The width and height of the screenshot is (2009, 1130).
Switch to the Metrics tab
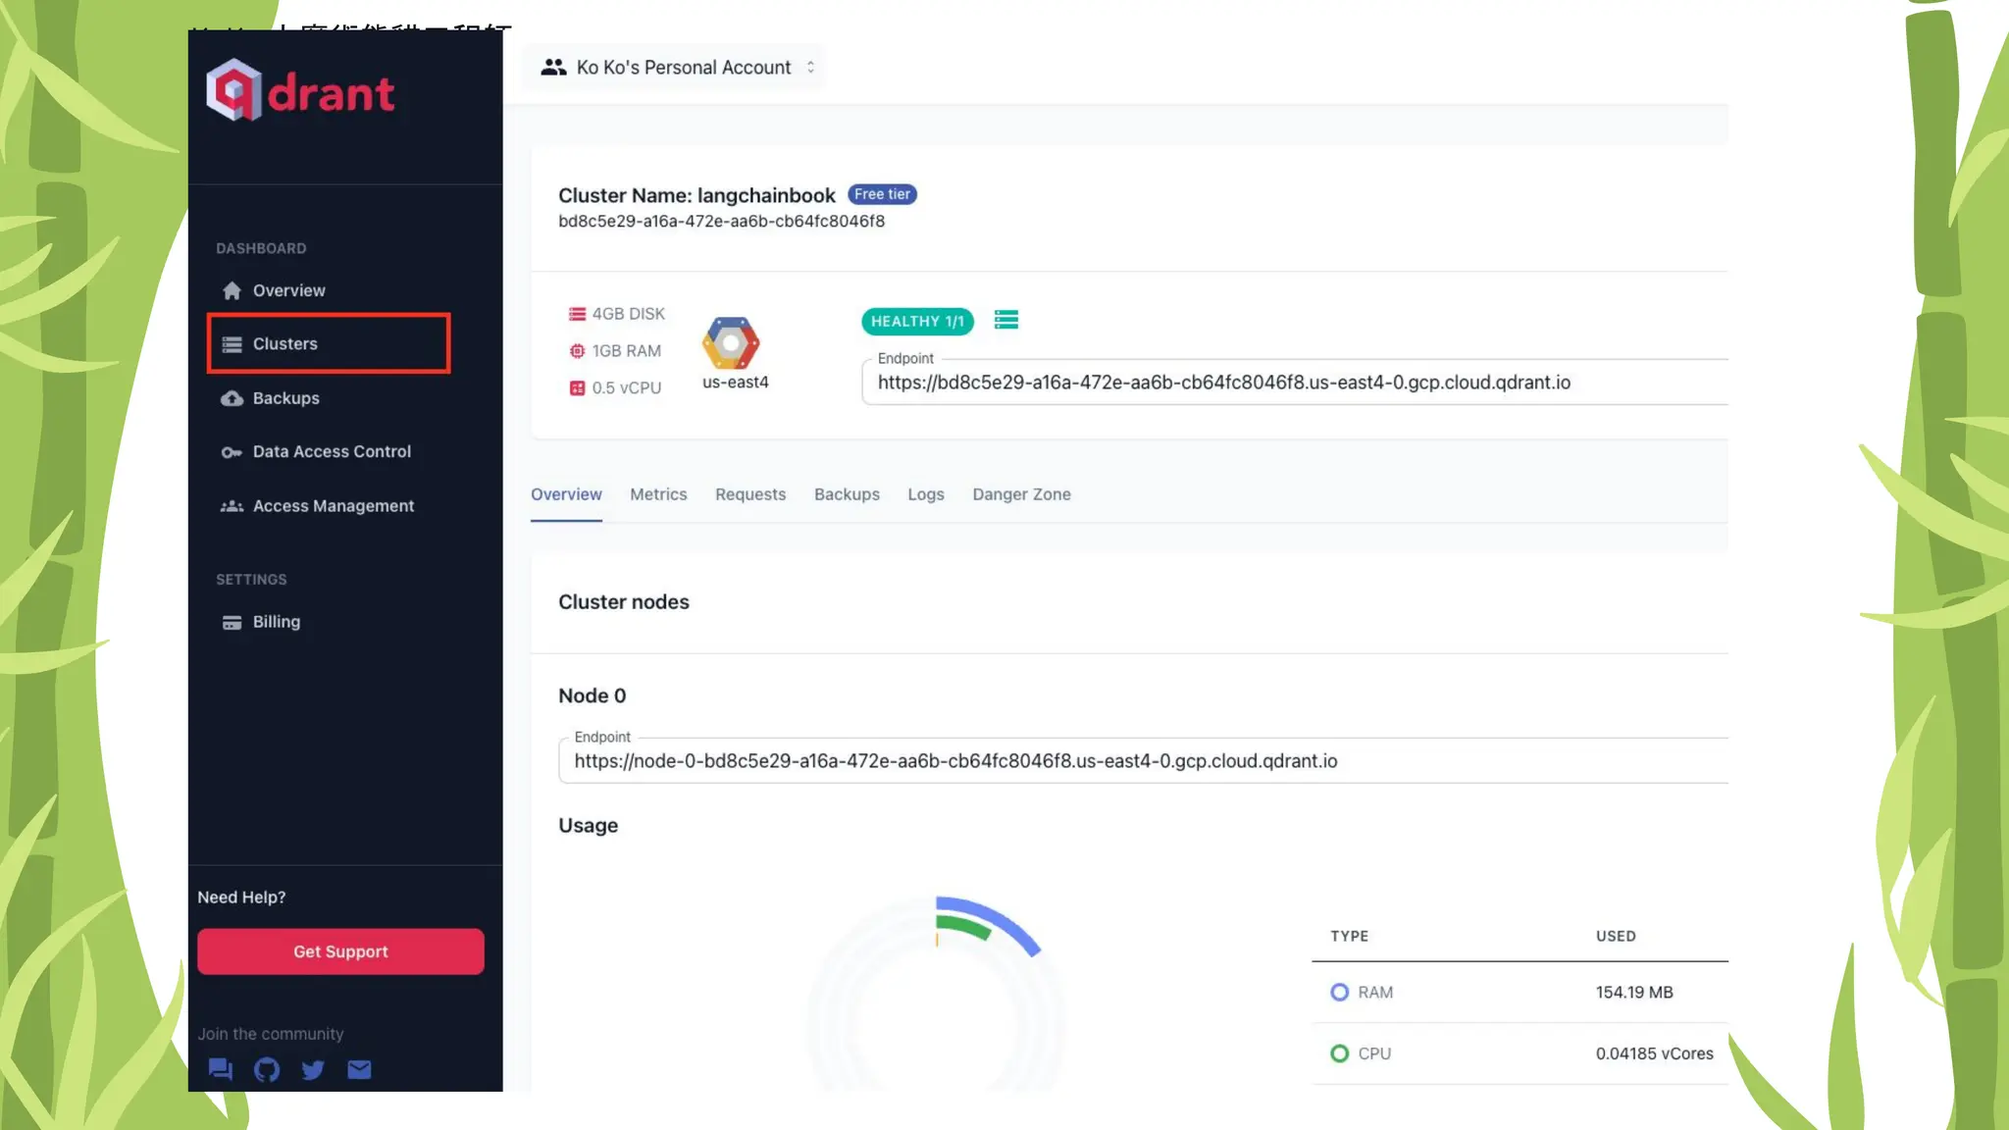pos(658,494)
